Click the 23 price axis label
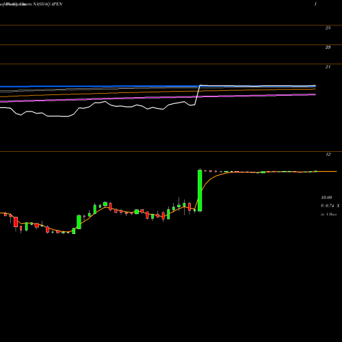This screenshot has height=342, width=342. [x=328, y=47]
